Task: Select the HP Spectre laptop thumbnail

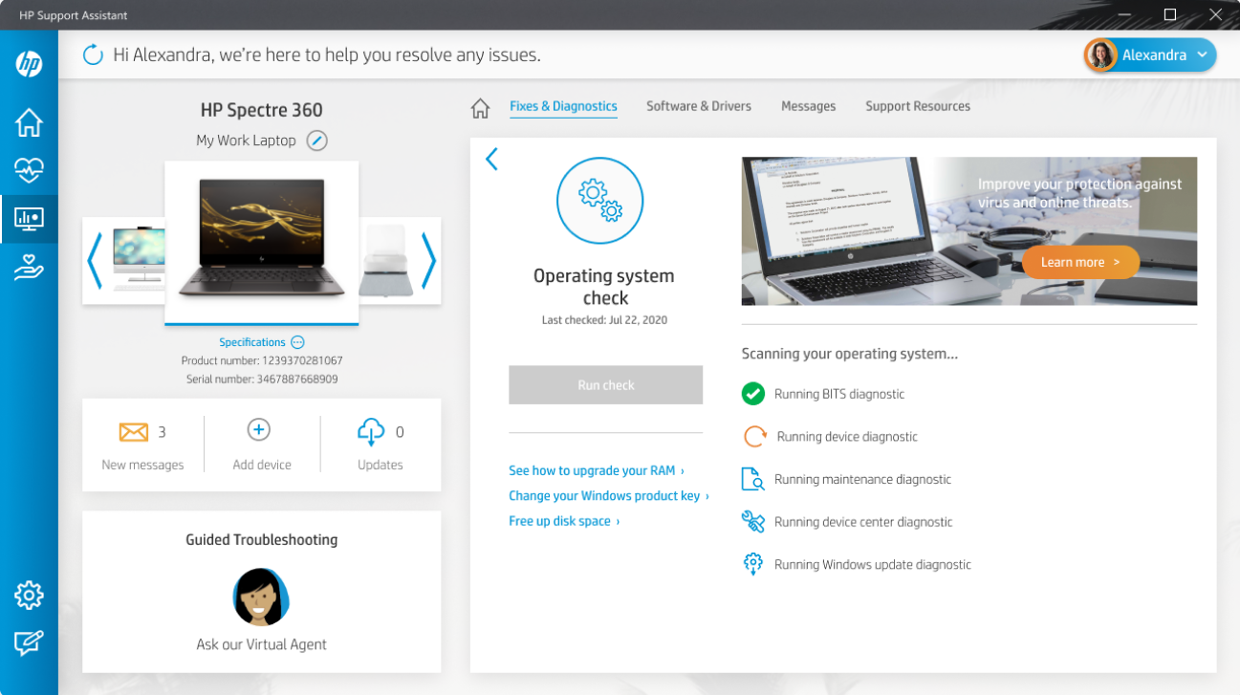Action: [262, 242]
